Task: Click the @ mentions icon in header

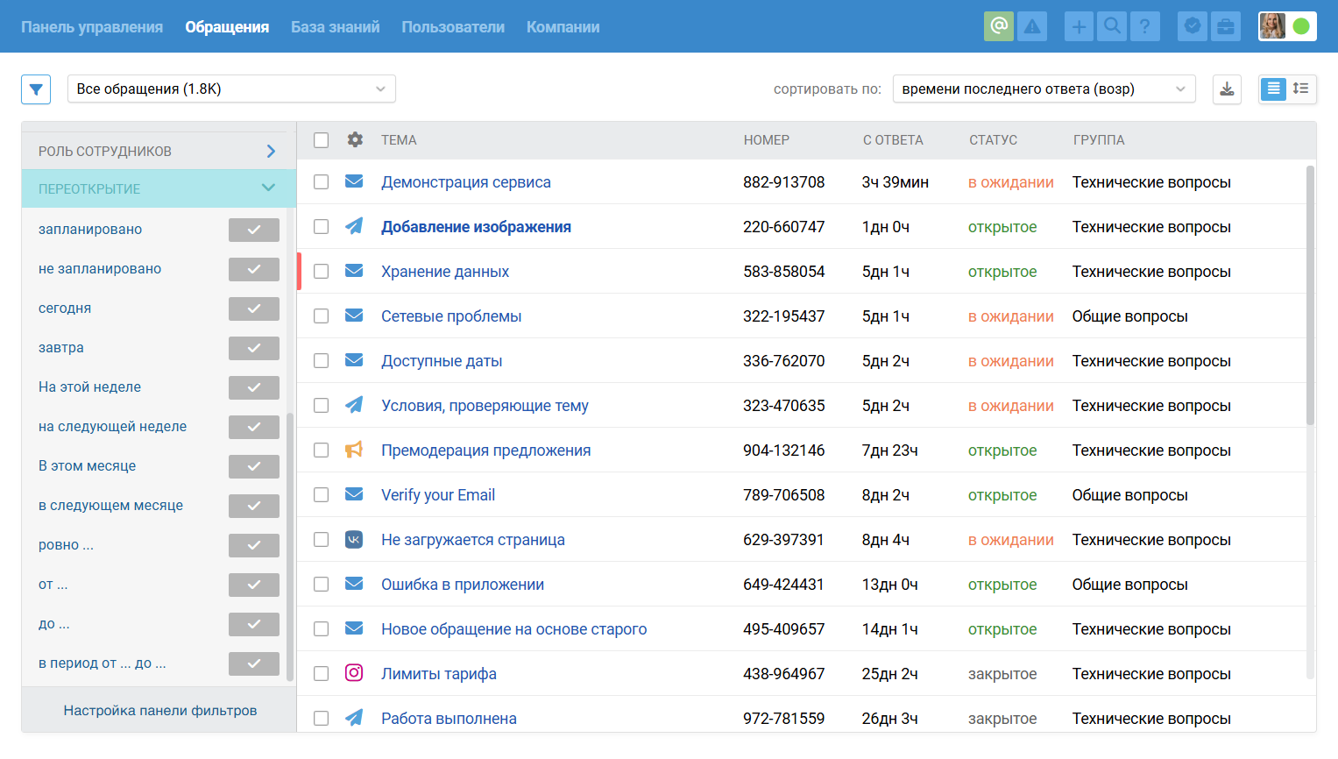Action: click(998, 26)
